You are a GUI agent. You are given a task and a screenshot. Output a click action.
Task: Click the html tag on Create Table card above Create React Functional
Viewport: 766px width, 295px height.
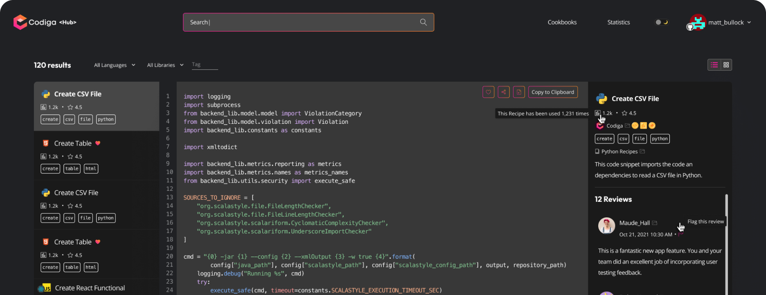(91, 267)
